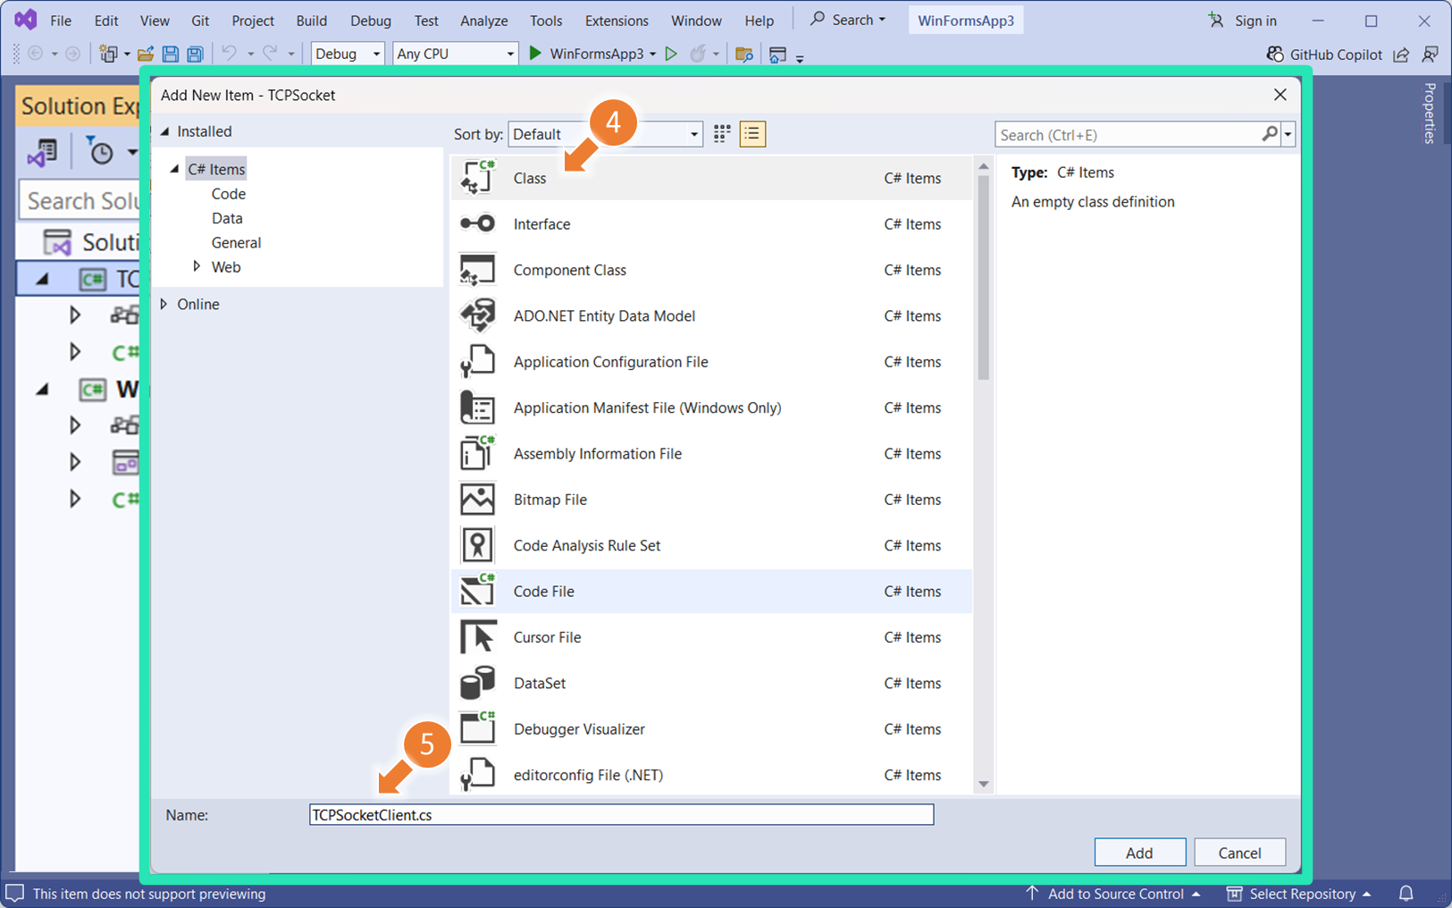Open the Sort by dropdown
This screenshot has height=908, width=1452.
605,134
